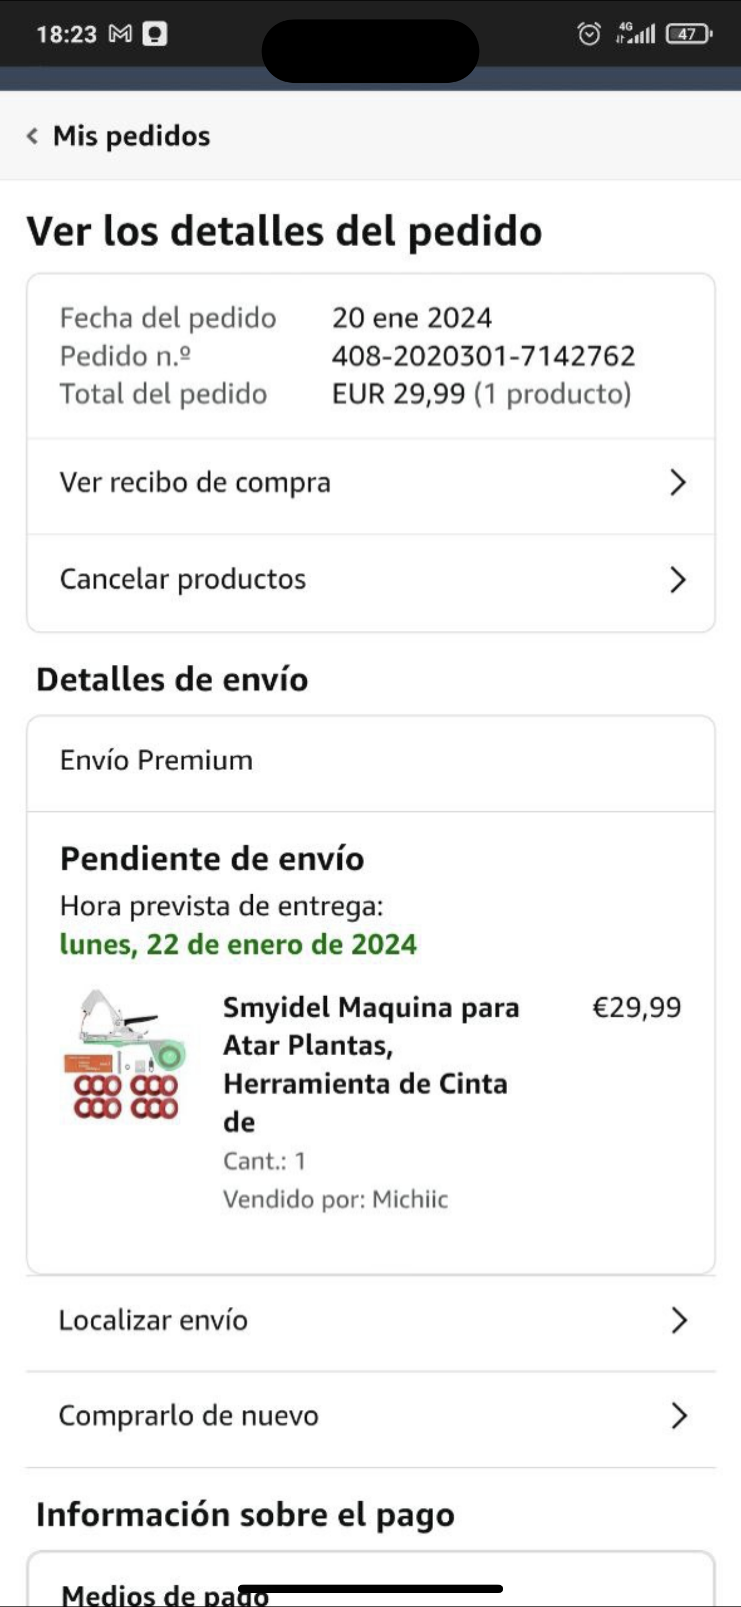
Task: Select Comprarlo de nuevo
Action: tap(188, 1416)
